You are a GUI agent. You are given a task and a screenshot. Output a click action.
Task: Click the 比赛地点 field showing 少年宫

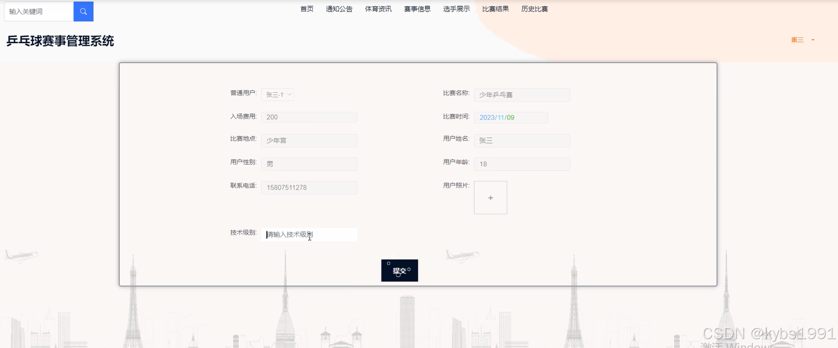click(309, 140)
